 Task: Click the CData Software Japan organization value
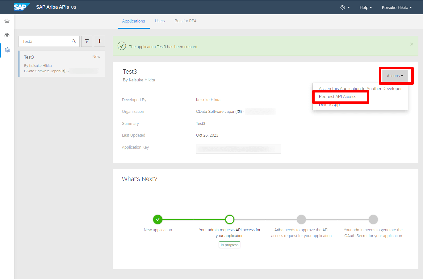220,112
